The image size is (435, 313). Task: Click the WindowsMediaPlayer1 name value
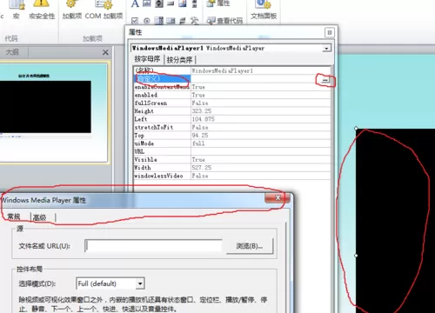tap(223, 70)
